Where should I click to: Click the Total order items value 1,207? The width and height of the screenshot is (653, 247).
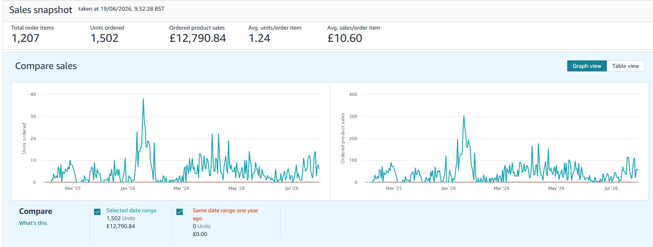coord(25,38)
